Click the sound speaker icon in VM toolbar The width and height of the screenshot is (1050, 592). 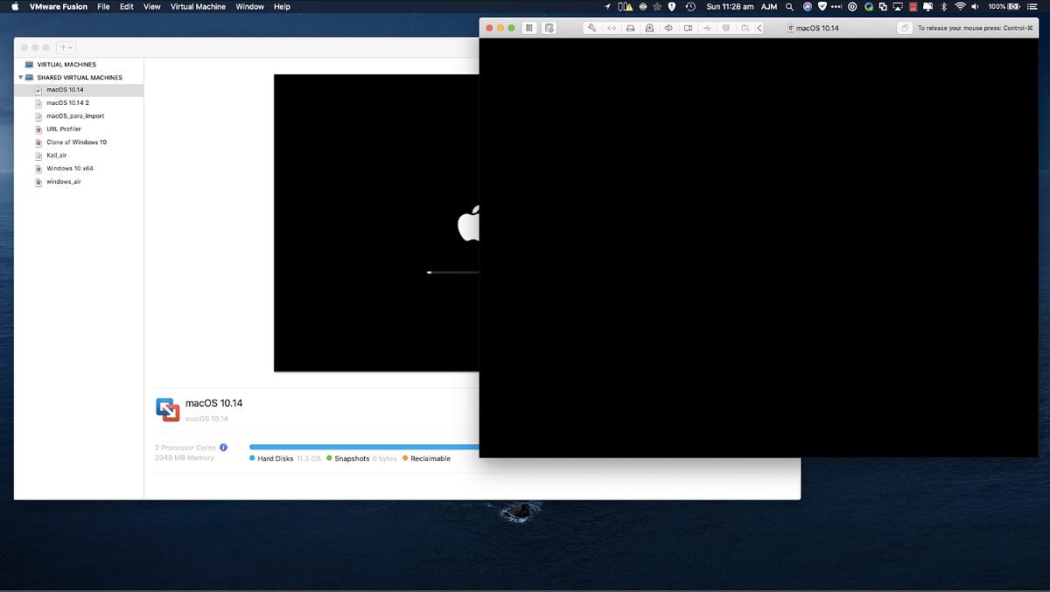coord(668,28)
